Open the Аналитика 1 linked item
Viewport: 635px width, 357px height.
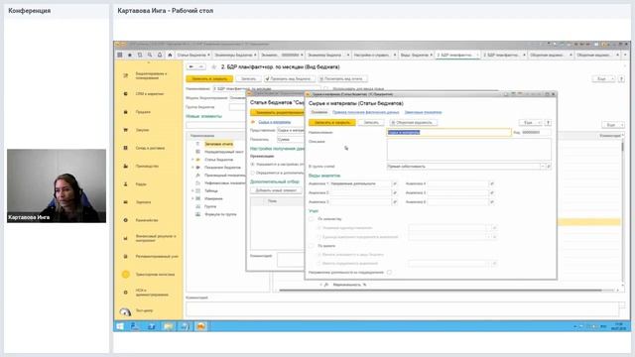tap(395, 183)
